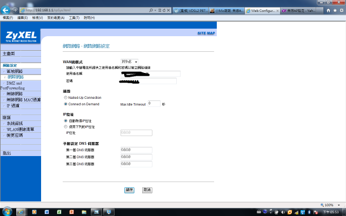
Task: Open 變更密碼 change password in sidebar
Action: pos(15,136)
